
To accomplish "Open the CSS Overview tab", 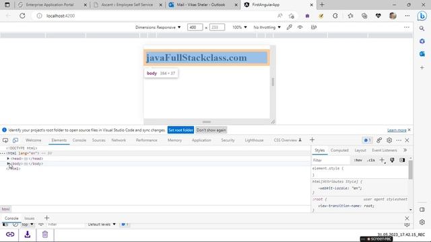I will pos(288,140).
